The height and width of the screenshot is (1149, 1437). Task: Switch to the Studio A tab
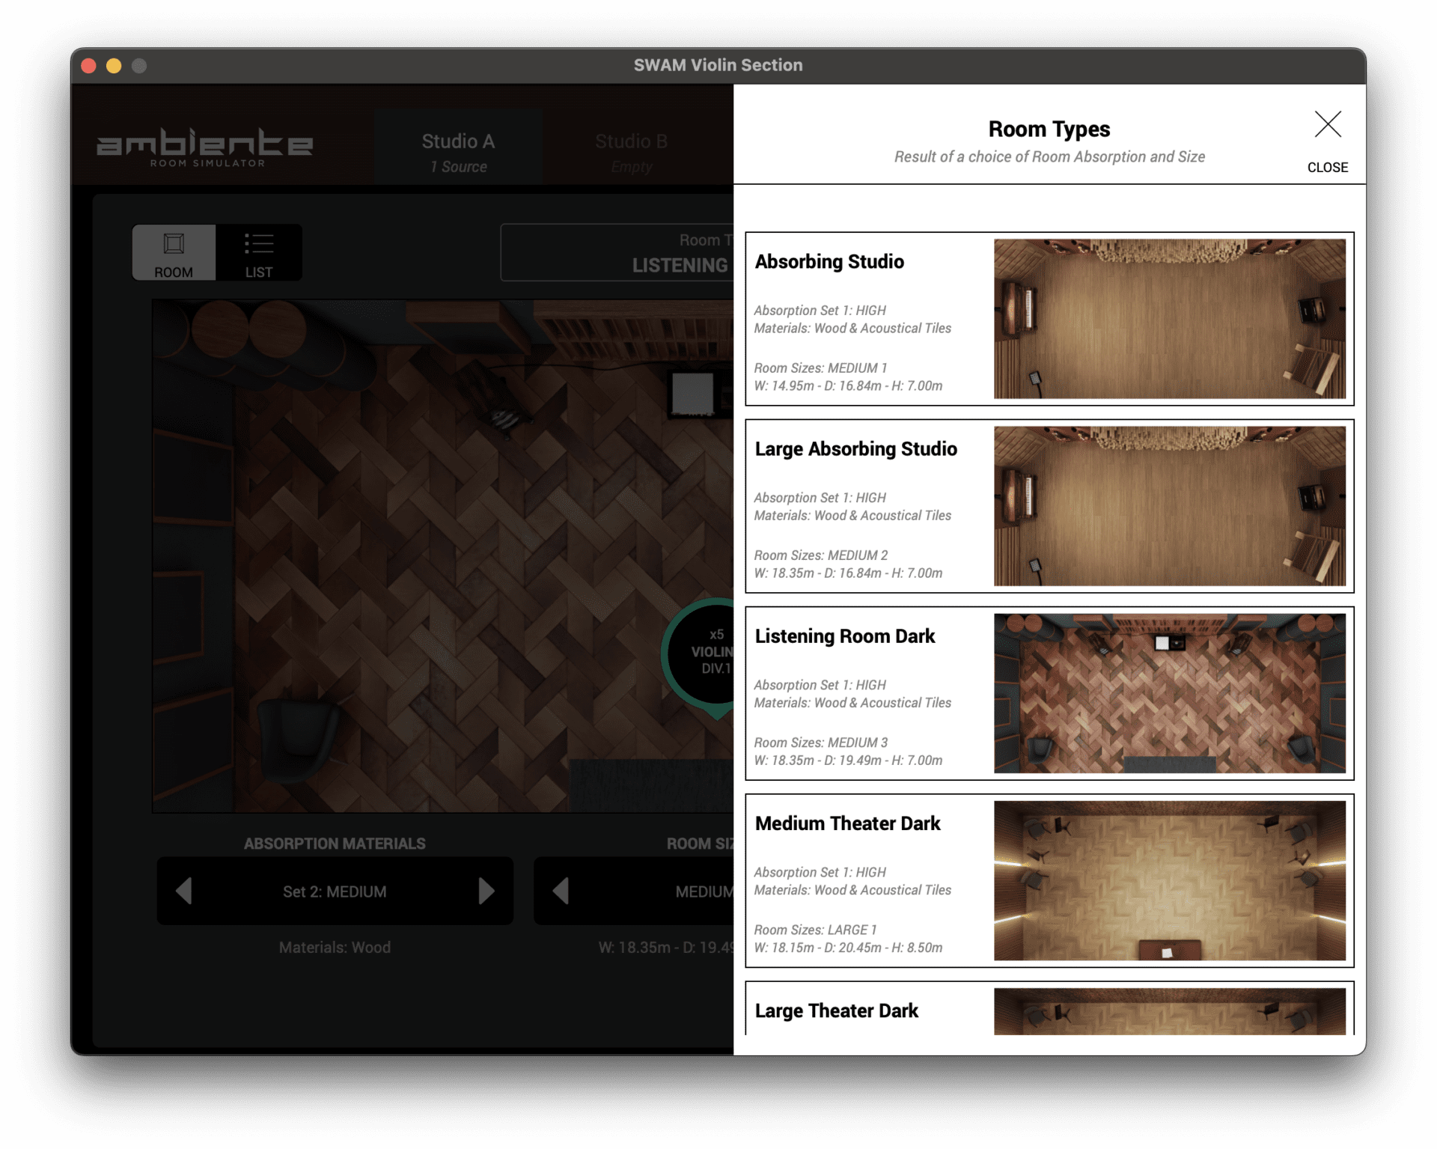pos(459,147)
